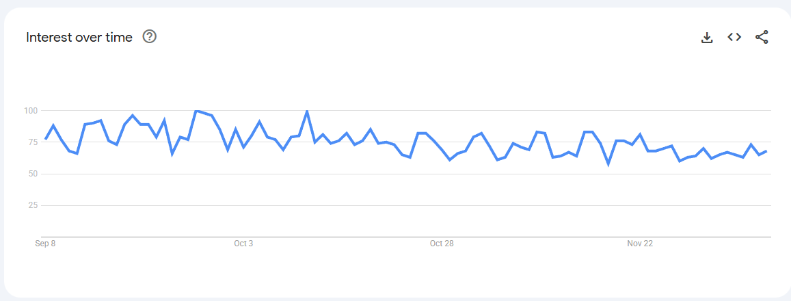Click the share icon
Screen dimensions: 791x301
click(x=762, y=38)
